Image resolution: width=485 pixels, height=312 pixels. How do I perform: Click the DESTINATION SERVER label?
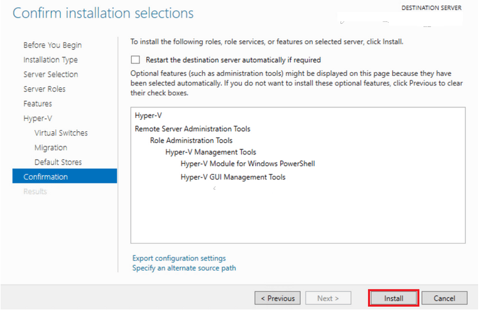point(431,8)
